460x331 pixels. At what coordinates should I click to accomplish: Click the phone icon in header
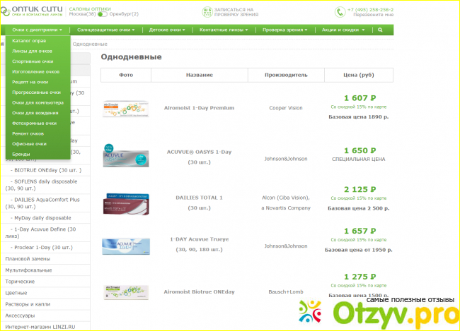pyautogui.click(x=339, y=11)
